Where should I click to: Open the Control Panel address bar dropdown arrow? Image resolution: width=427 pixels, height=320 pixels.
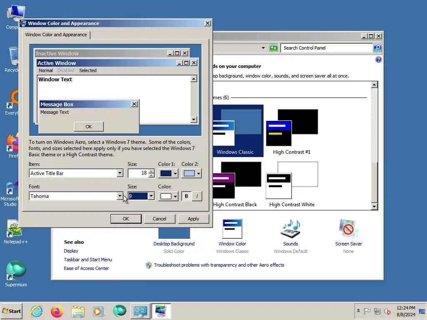[x=263, y=48]
